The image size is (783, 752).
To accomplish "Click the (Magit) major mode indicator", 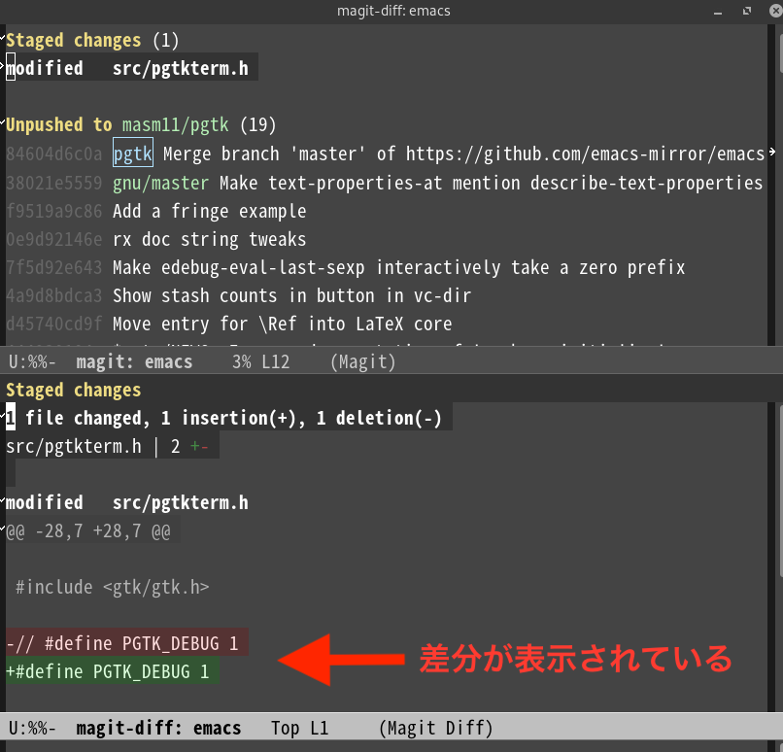I will click(x=362, y=361).
